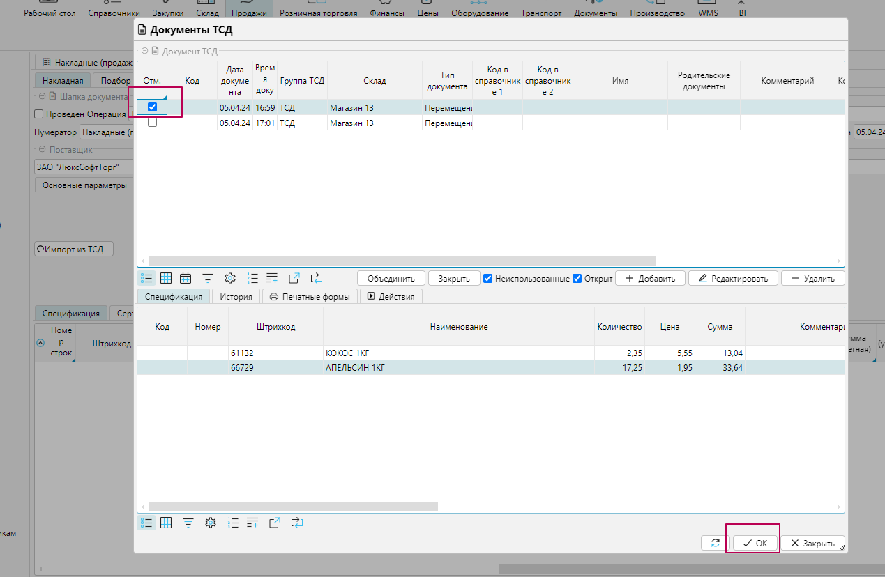Open the Печатные формы tab
The height and width of the screenshot is (577, 885).
[310, 297]
